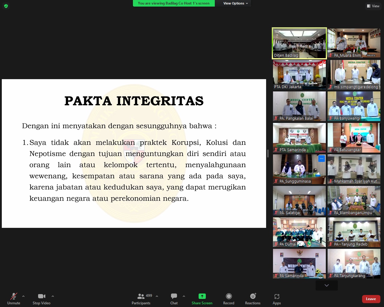384x307 pixels.
Task: Unmute the microphone
Action: coord(14,297)
